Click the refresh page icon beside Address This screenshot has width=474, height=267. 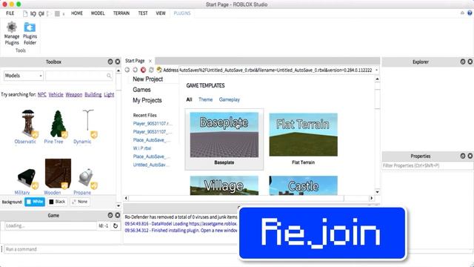(x=151, y=70)
